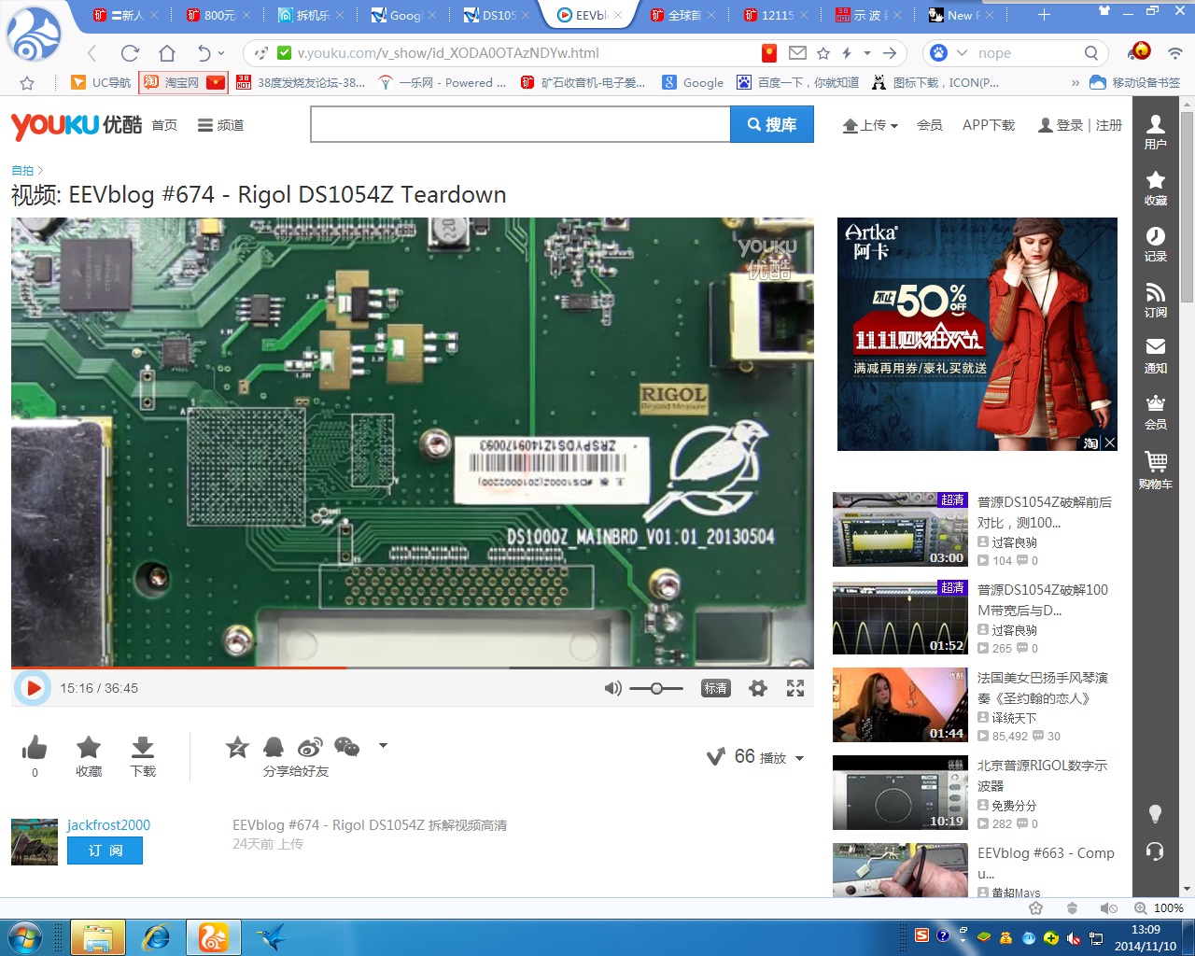Share via WeChat icon
Screen dimensions: 1195x956
coord(346,747)
